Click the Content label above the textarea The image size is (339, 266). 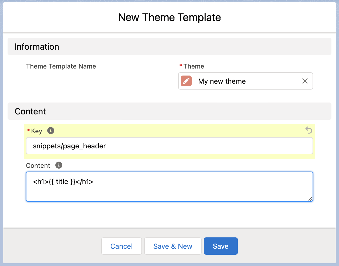point(38,166)
